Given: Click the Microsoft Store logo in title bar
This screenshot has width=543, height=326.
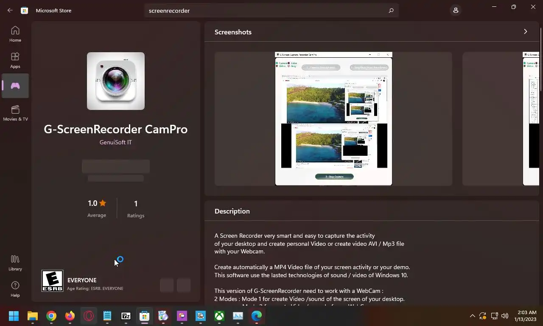Looking at the screenshot, I should pos(25,10).
